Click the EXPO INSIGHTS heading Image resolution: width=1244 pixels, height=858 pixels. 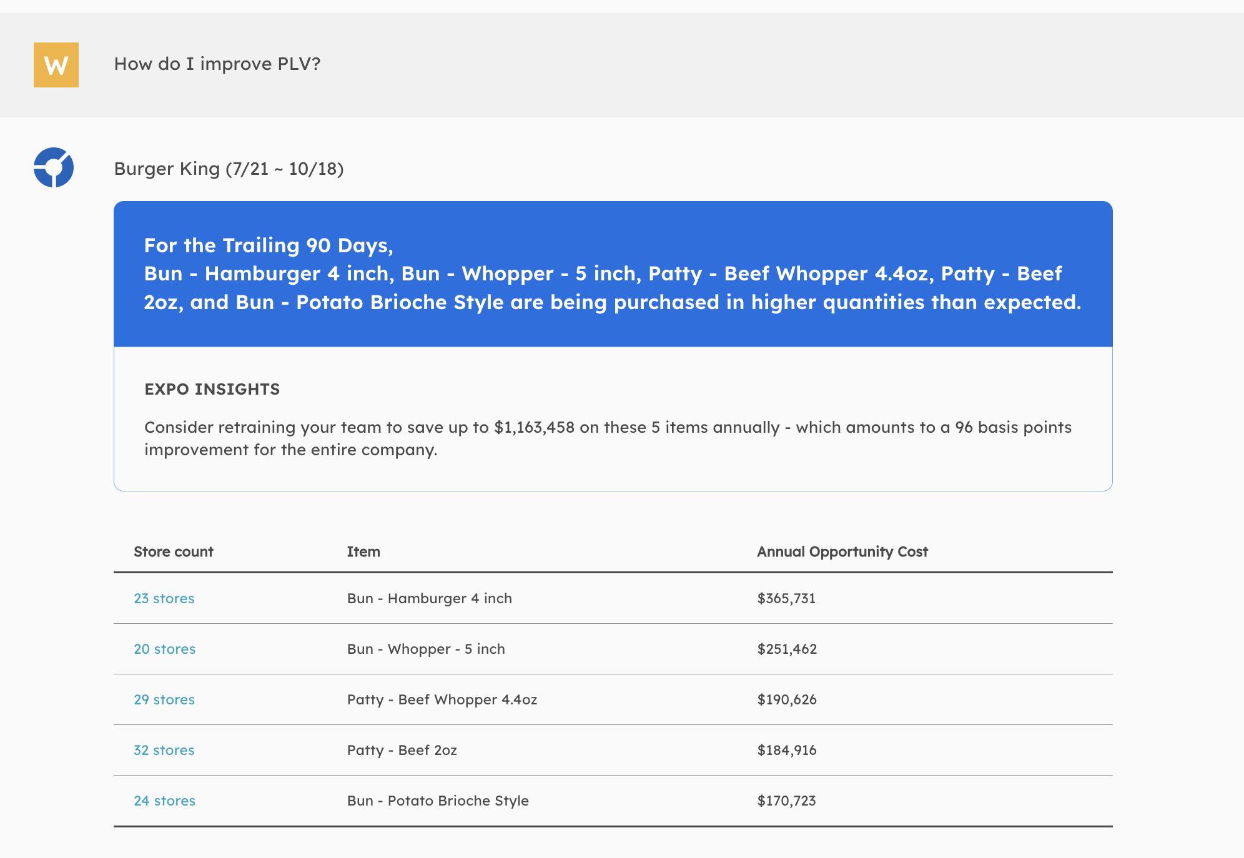212,389
